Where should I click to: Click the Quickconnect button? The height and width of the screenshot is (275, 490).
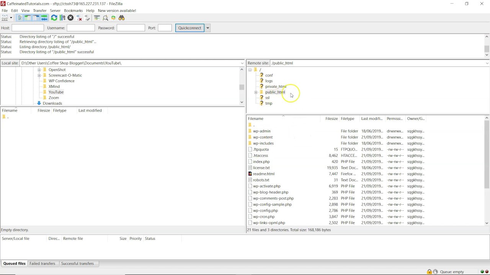click(x=190, y=28)
